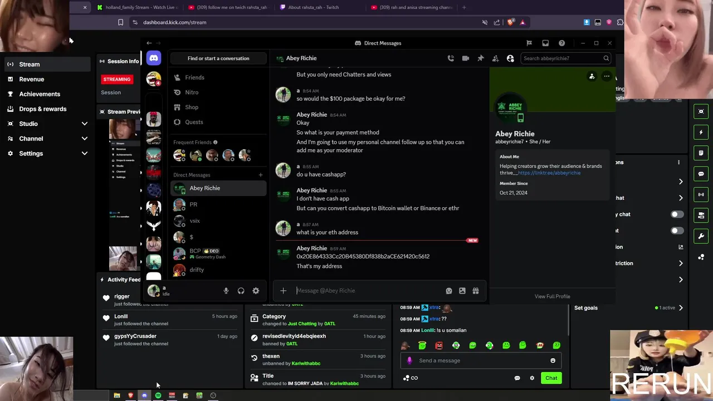Hide the user profile panel icon
The image size is (713, 401).
pyautogui.click(x=510, y=58)
